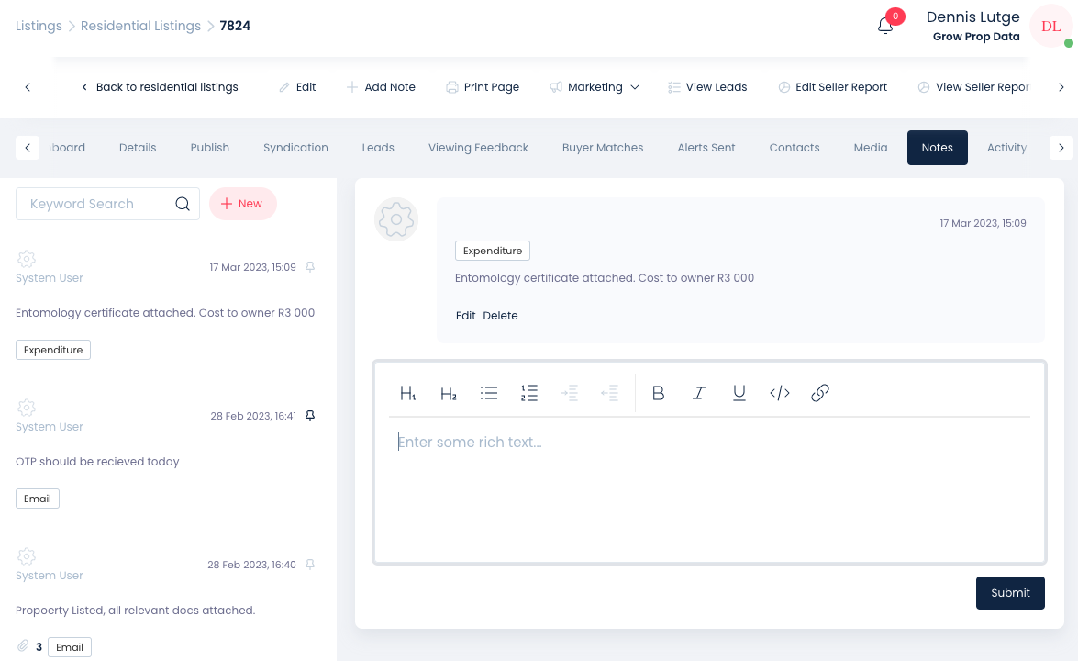Toggle italic formatting
Image resolution: width=1078 pixels, height=661 pixels.
(698, 393)
